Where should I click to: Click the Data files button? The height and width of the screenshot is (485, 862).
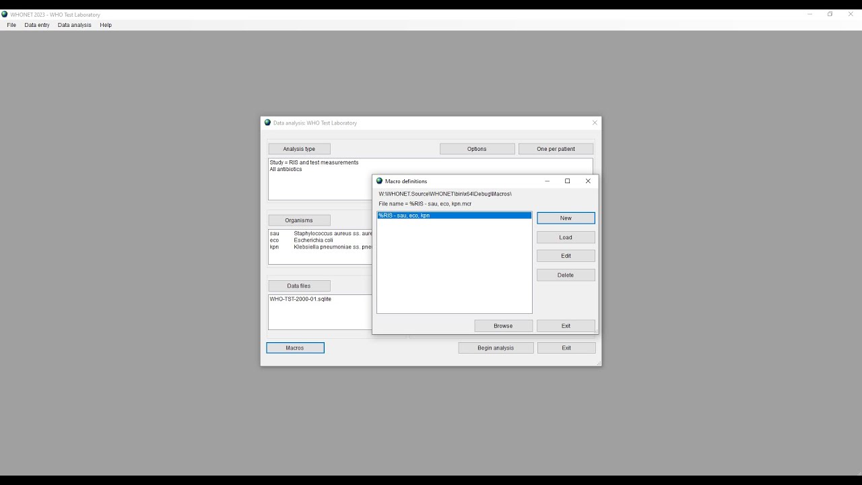[299, 286]
